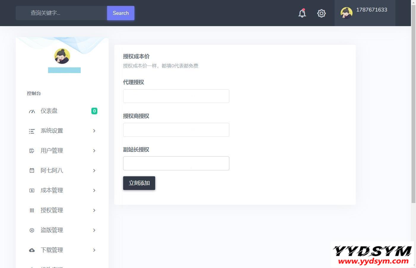The width and height of the screenshot is (416, 268).
Task: Click the money icon beside 成本管理
Action: (32, 191)
